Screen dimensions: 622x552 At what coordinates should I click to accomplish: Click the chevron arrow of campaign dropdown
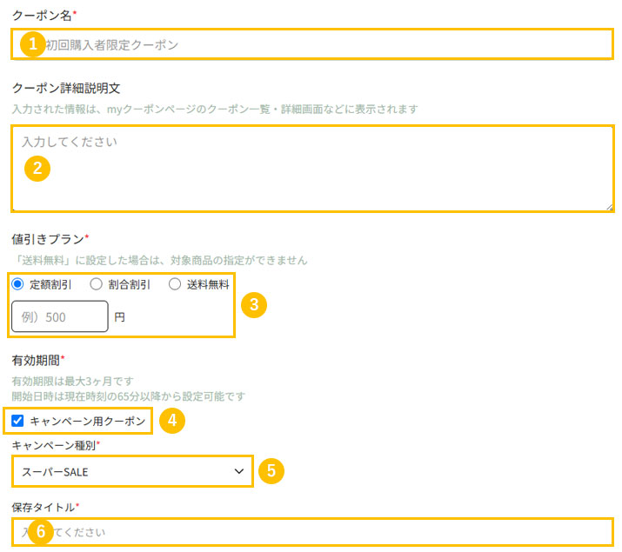click(239, 471)
